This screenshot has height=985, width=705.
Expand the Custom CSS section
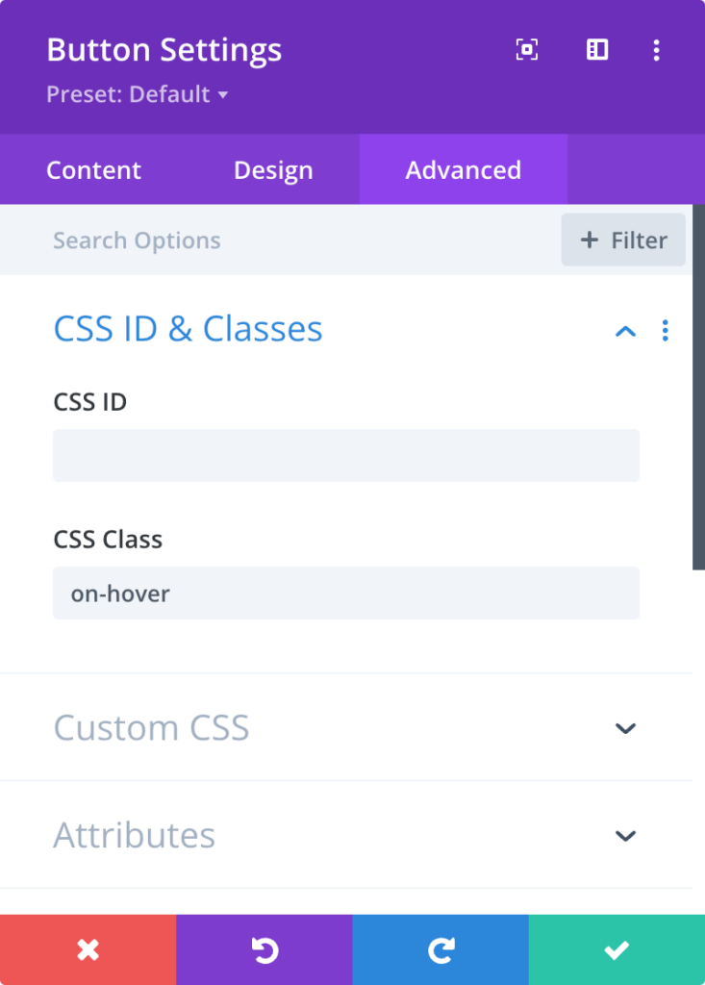point(625,728)
